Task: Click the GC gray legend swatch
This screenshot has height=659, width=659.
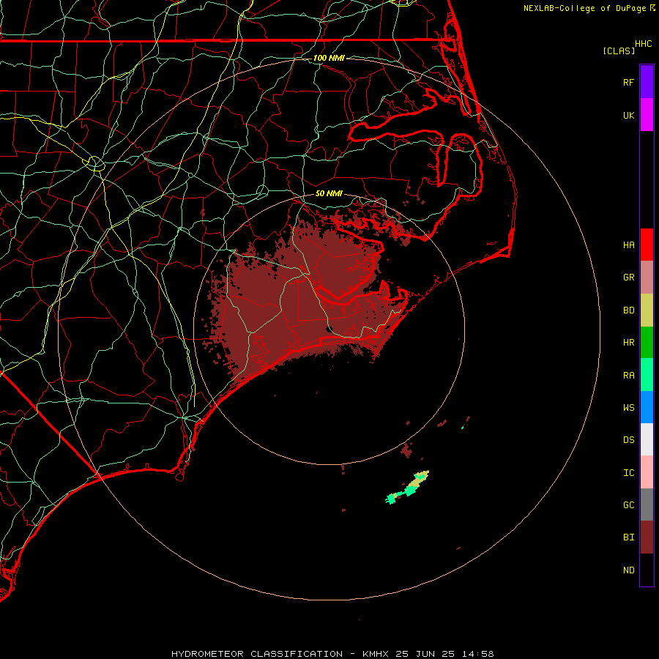Action: click(647, 505)
